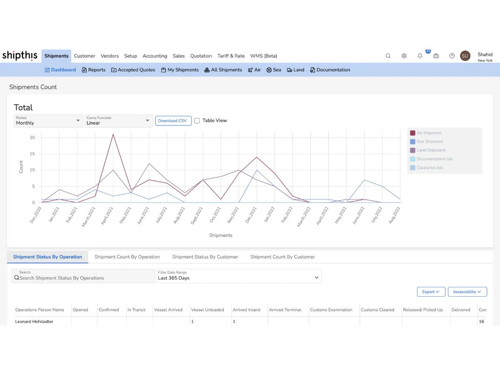Click the Land Shipment color swatch
Viewport: 500px width, 375px height.
412,150
